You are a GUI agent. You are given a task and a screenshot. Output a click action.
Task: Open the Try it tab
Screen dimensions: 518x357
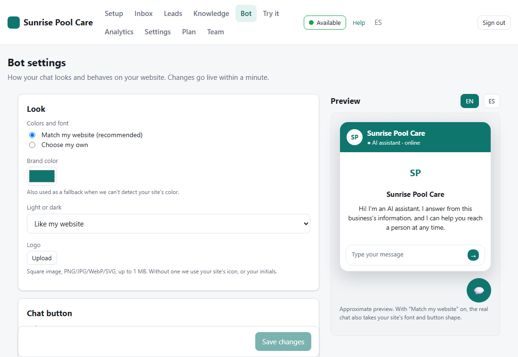(x=271, y=14)
